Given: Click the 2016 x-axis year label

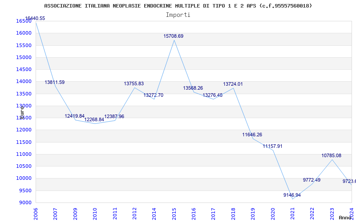Looking at the screenshot, I should (194, 214).
